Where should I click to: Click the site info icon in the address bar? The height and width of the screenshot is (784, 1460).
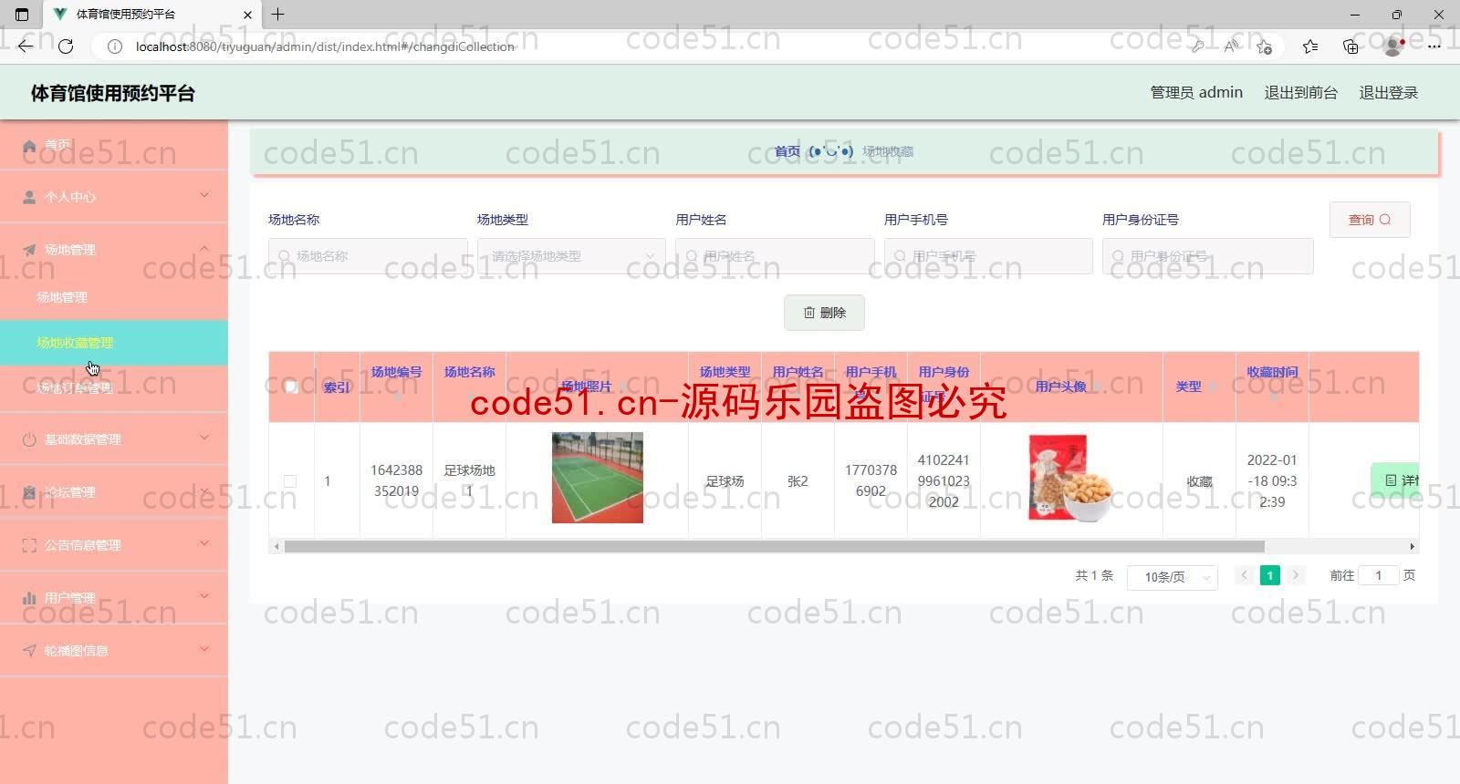(x=115, y=46)
